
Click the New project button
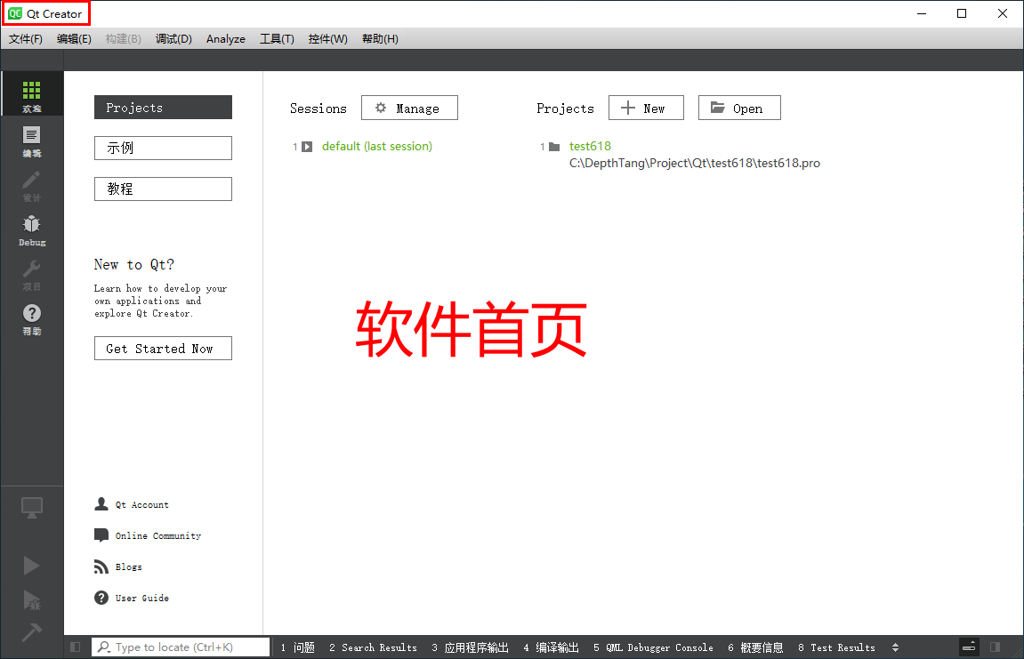[x=646, y=108]
